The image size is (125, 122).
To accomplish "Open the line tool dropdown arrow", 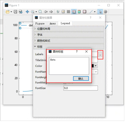I will coord(95,12).
